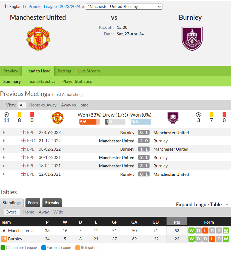Click the football goals icon above 11
The width and height of the screenshot is (232, 253).
(x=6, y=114)
